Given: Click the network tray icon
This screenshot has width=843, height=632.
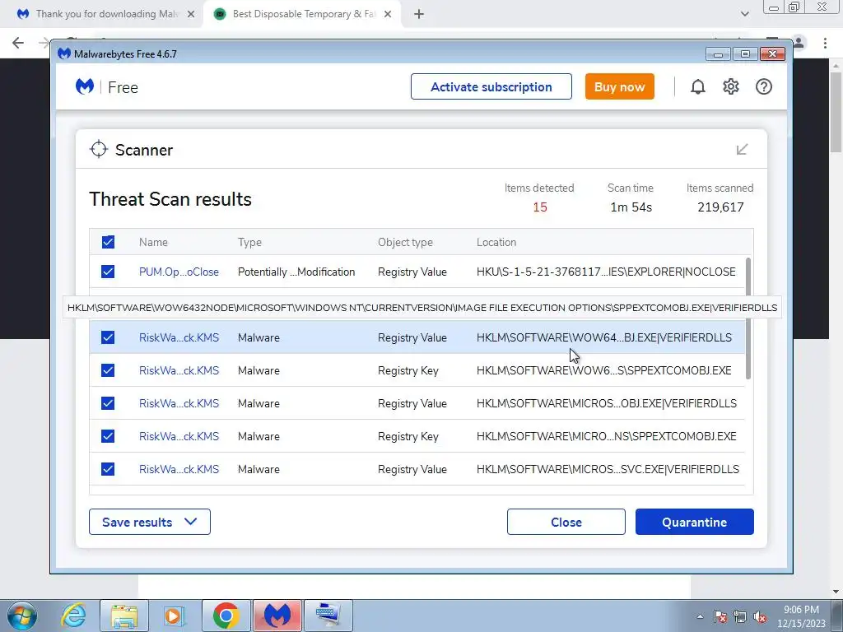Looking at the screenshot, I should pos(740,616).
